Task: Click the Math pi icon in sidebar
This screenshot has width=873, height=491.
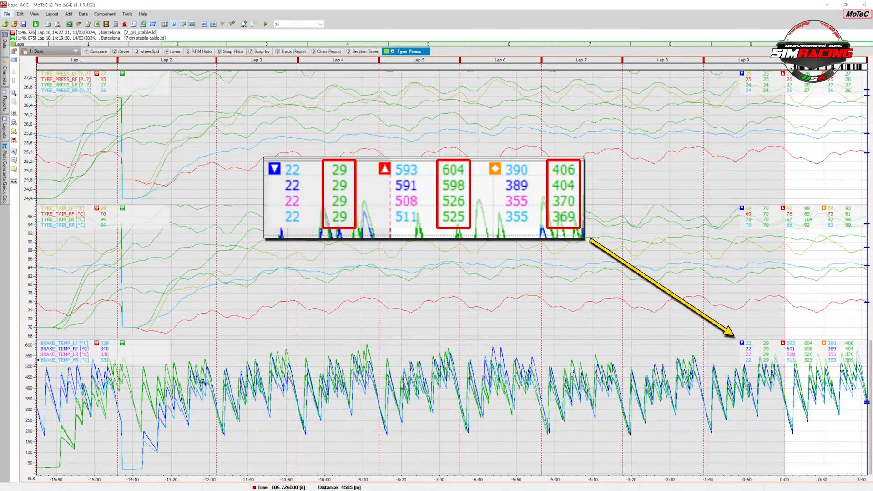Action: [x=5, y=146]
